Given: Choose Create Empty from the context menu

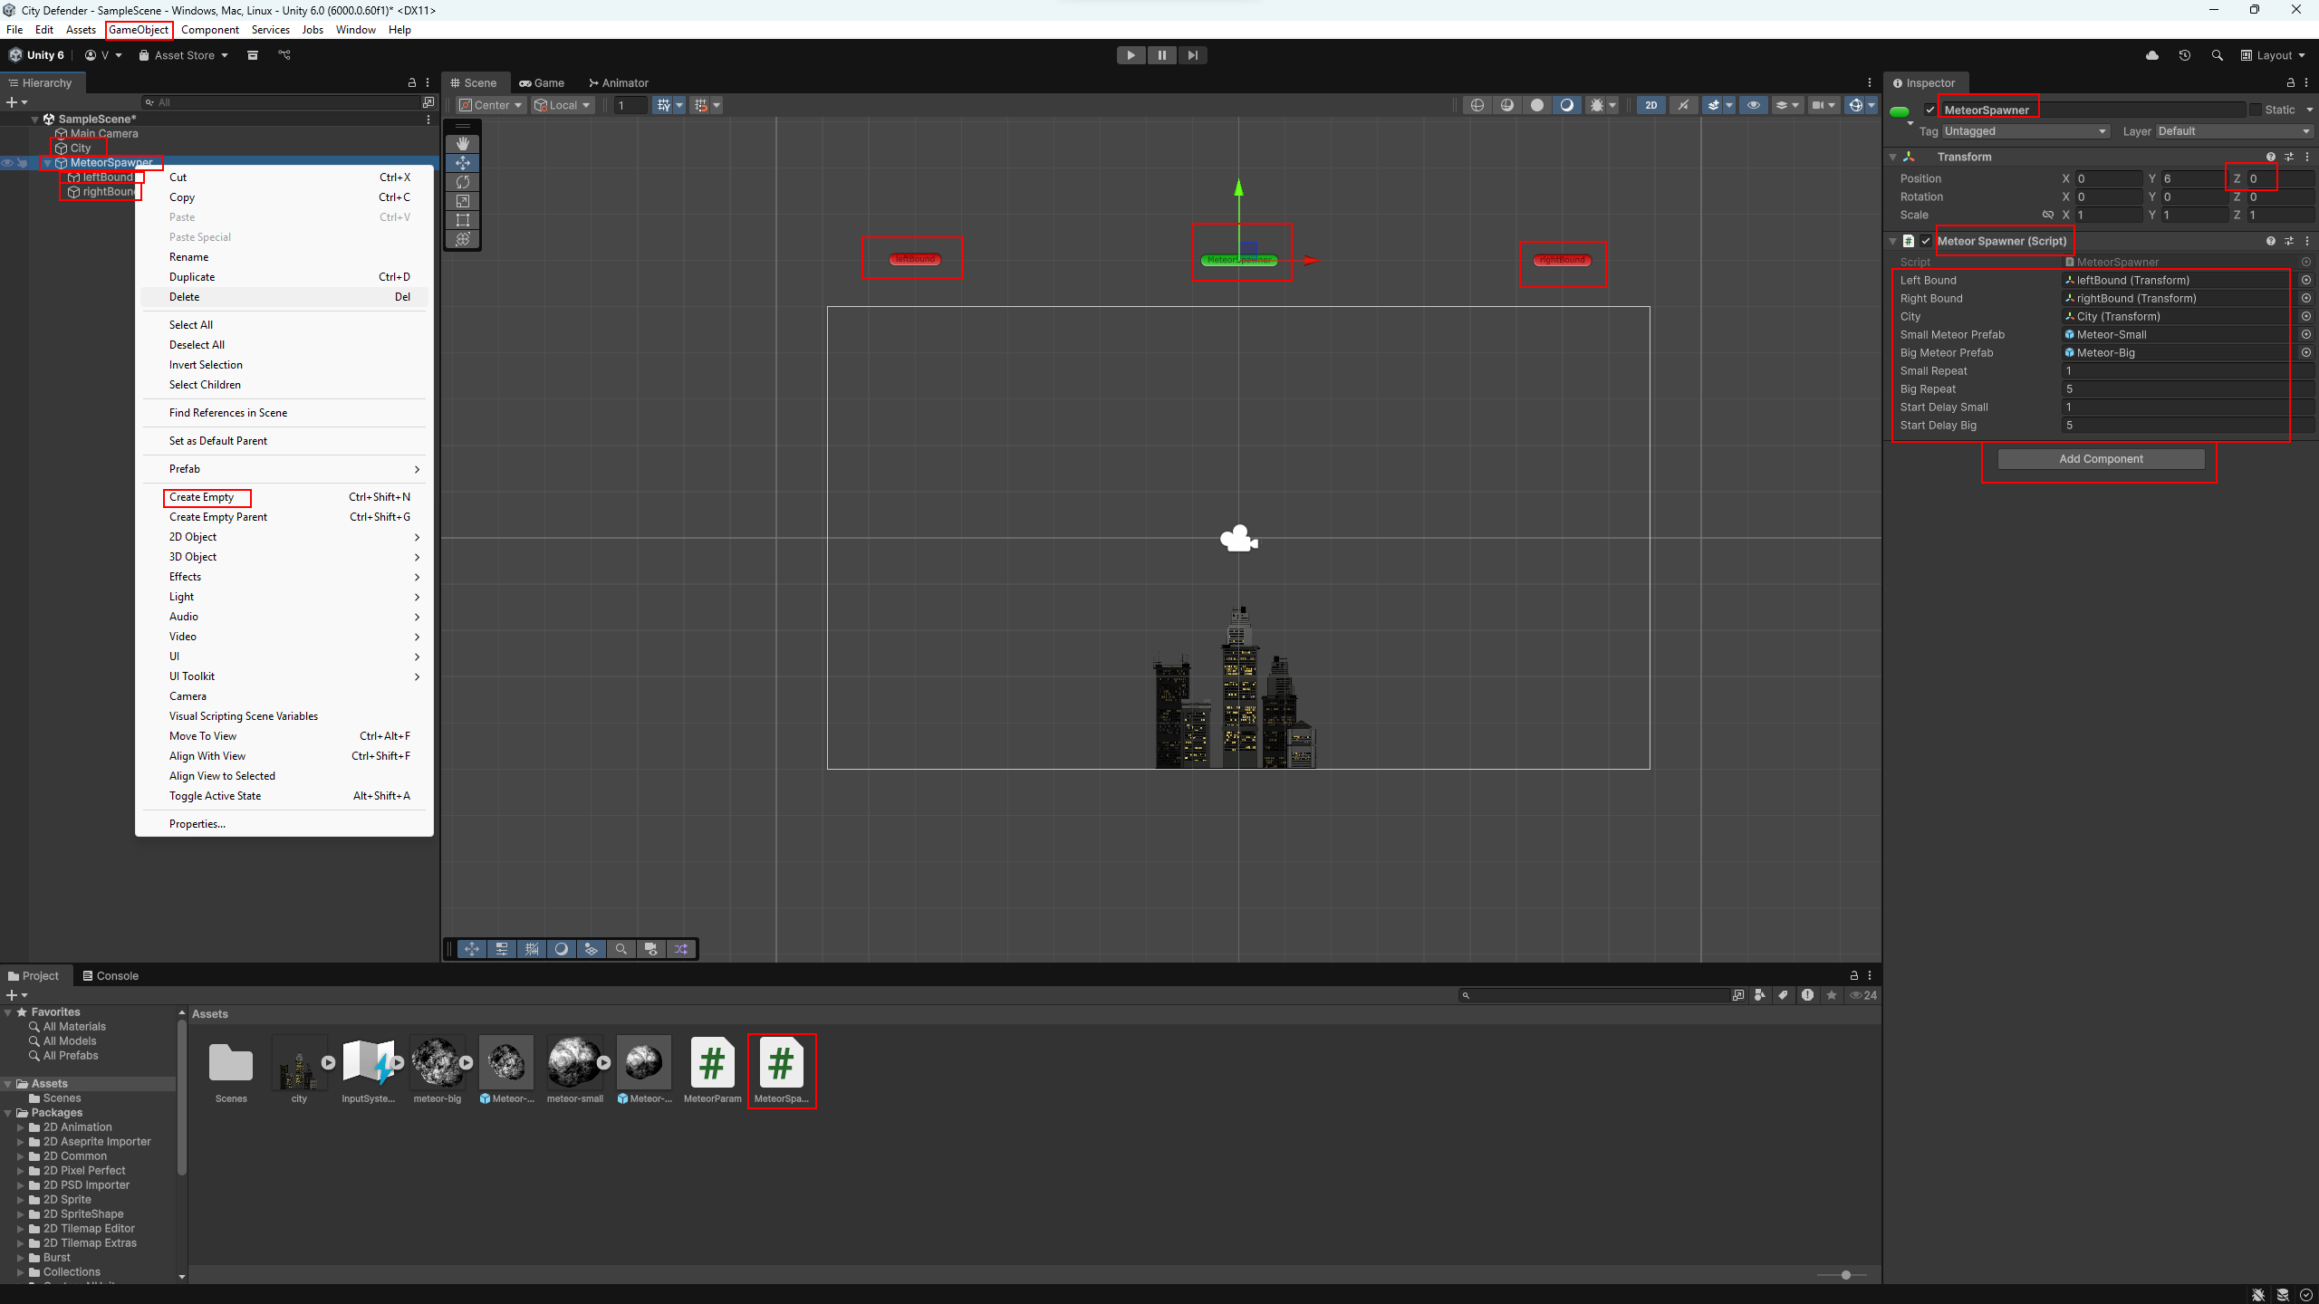Looking at the screenshot, I should [201, 497].
